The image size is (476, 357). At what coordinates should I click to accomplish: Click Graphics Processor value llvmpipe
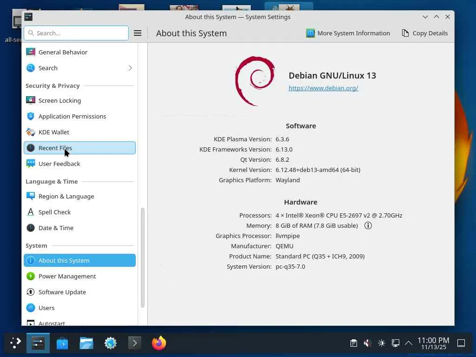point(287,236)
